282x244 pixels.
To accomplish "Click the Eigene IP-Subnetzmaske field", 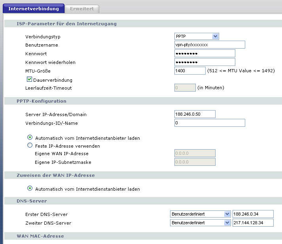I will pos(195,162).
